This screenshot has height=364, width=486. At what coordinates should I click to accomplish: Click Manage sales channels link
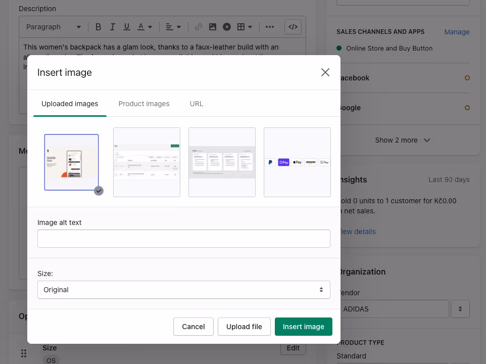point(457,32)
